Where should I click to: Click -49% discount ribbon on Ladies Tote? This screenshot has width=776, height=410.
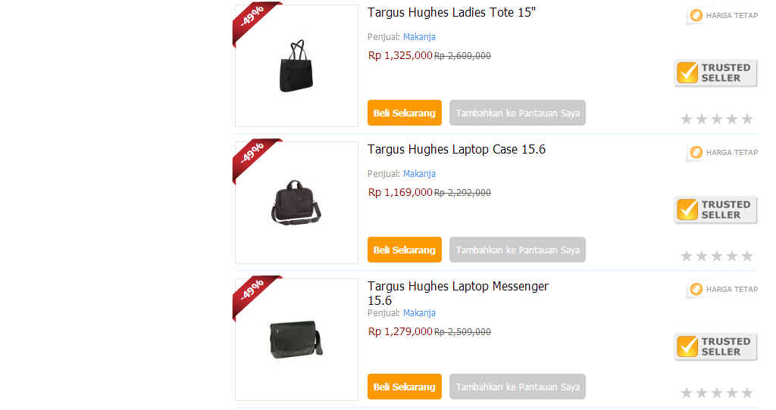tap(255, 22)
